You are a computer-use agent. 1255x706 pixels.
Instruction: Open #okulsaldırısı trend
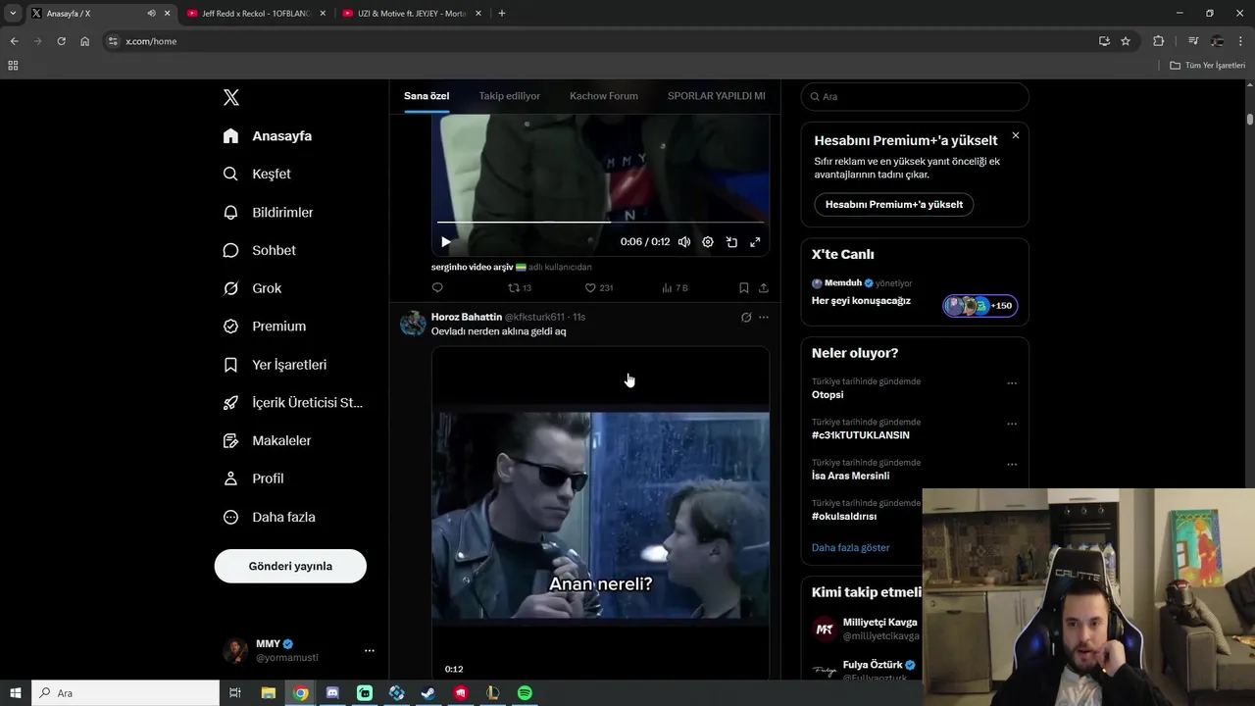tap(844, 517)
